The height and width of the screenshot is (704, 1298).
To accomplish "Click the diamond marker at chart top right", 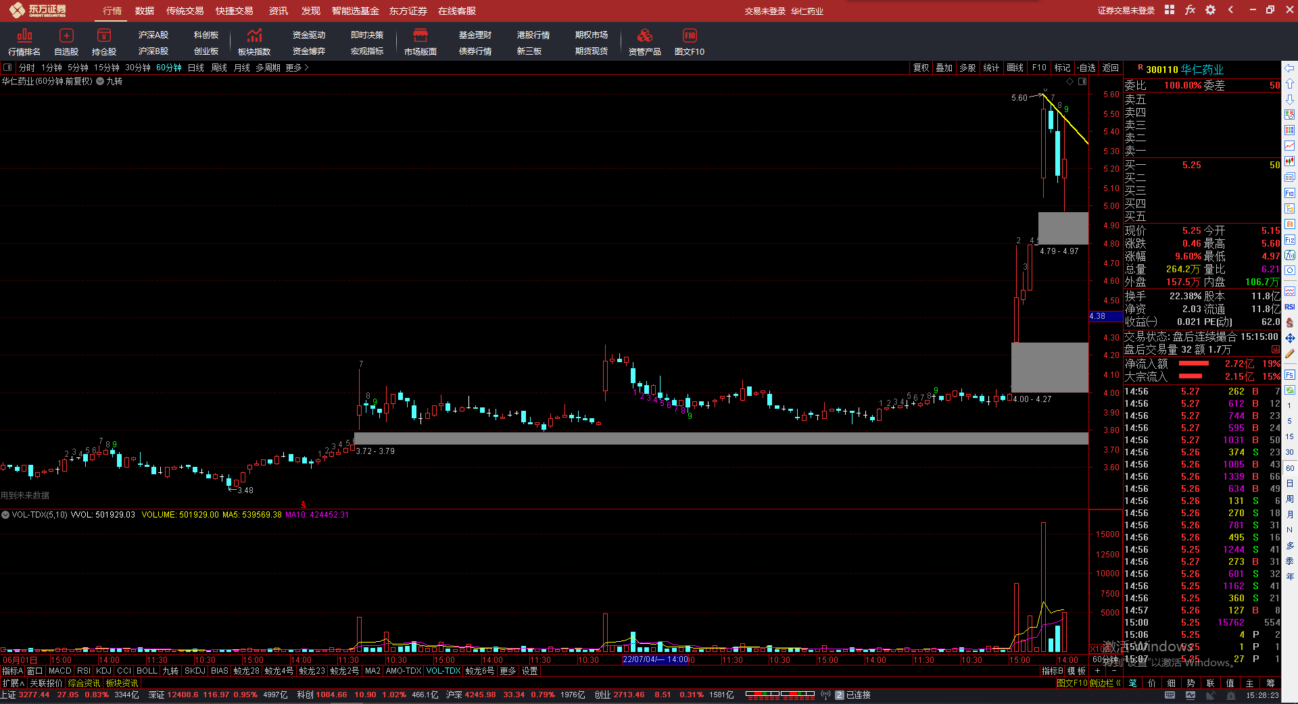I will click(1069, 82).
